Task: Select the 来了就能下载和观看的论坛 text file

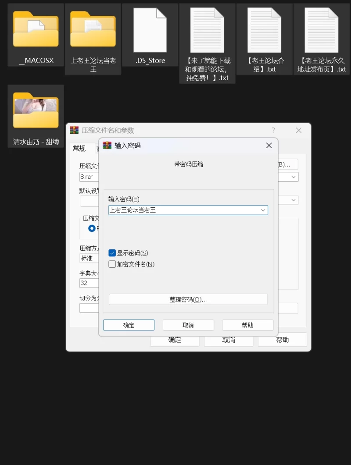Action: point(207,30)
